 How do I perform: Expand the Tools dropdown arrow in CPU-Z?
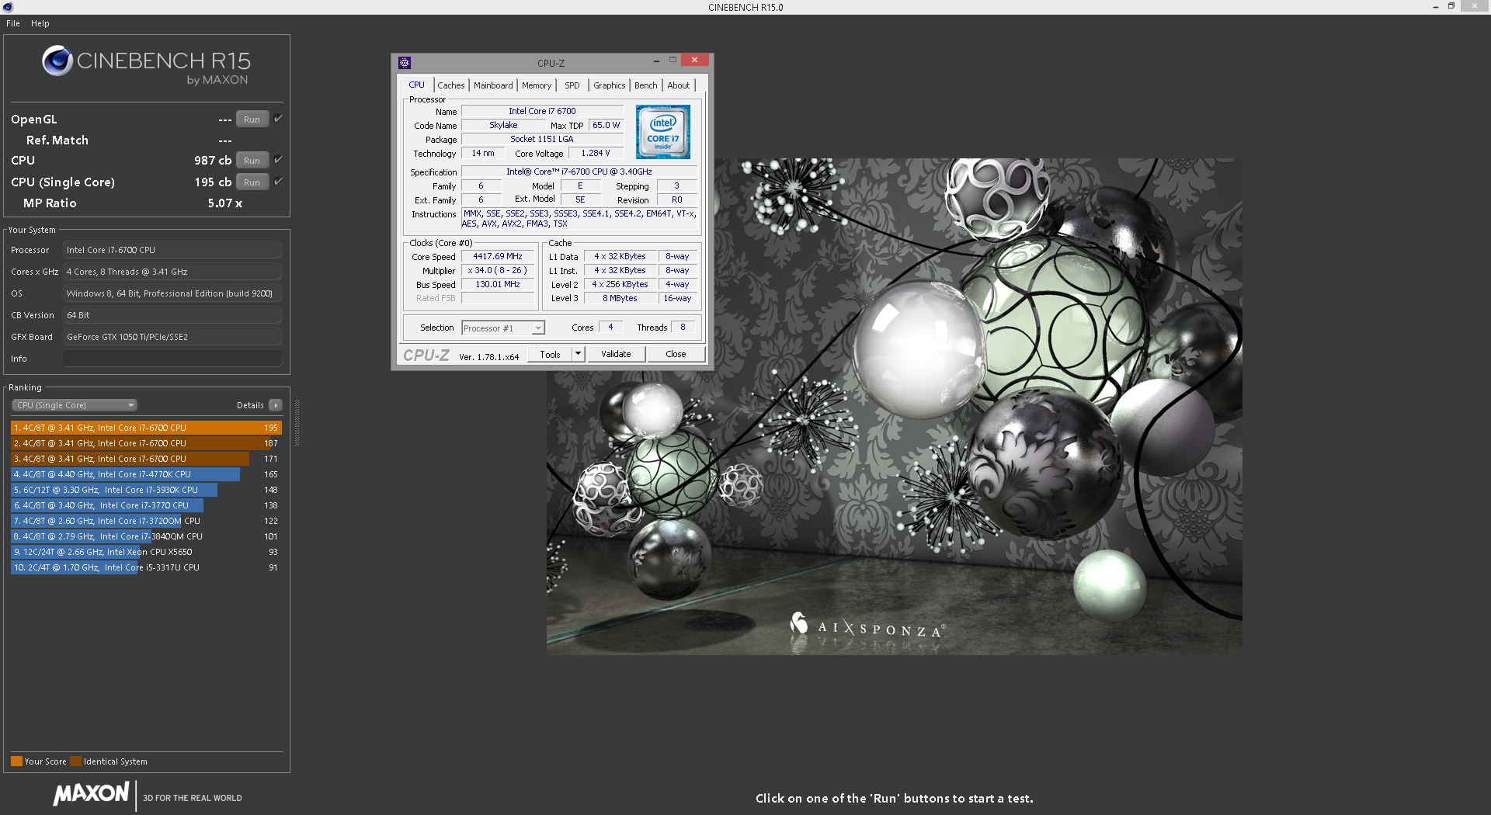[578, 354]
